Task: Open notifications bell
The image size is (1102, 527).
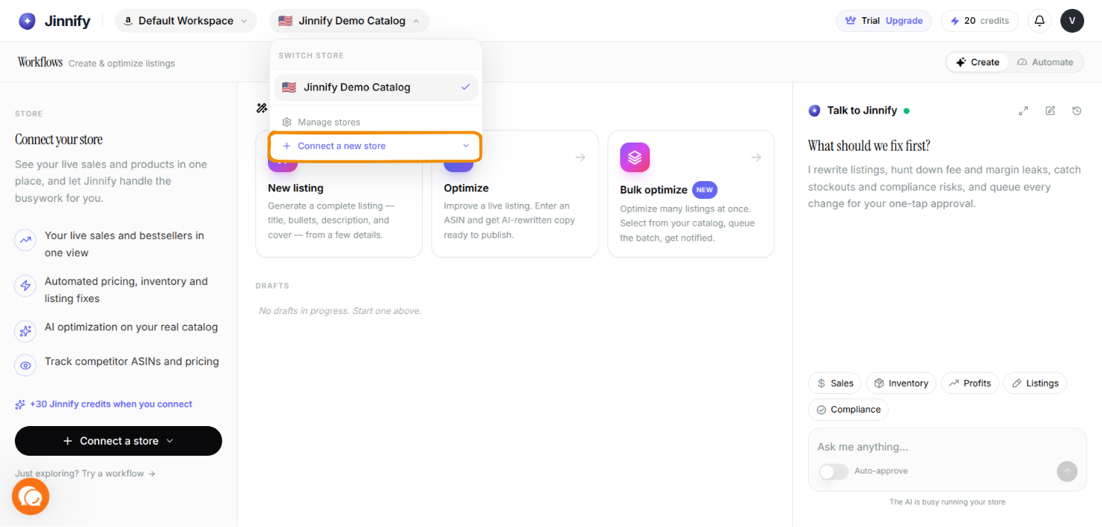Action: (1040, 21)
